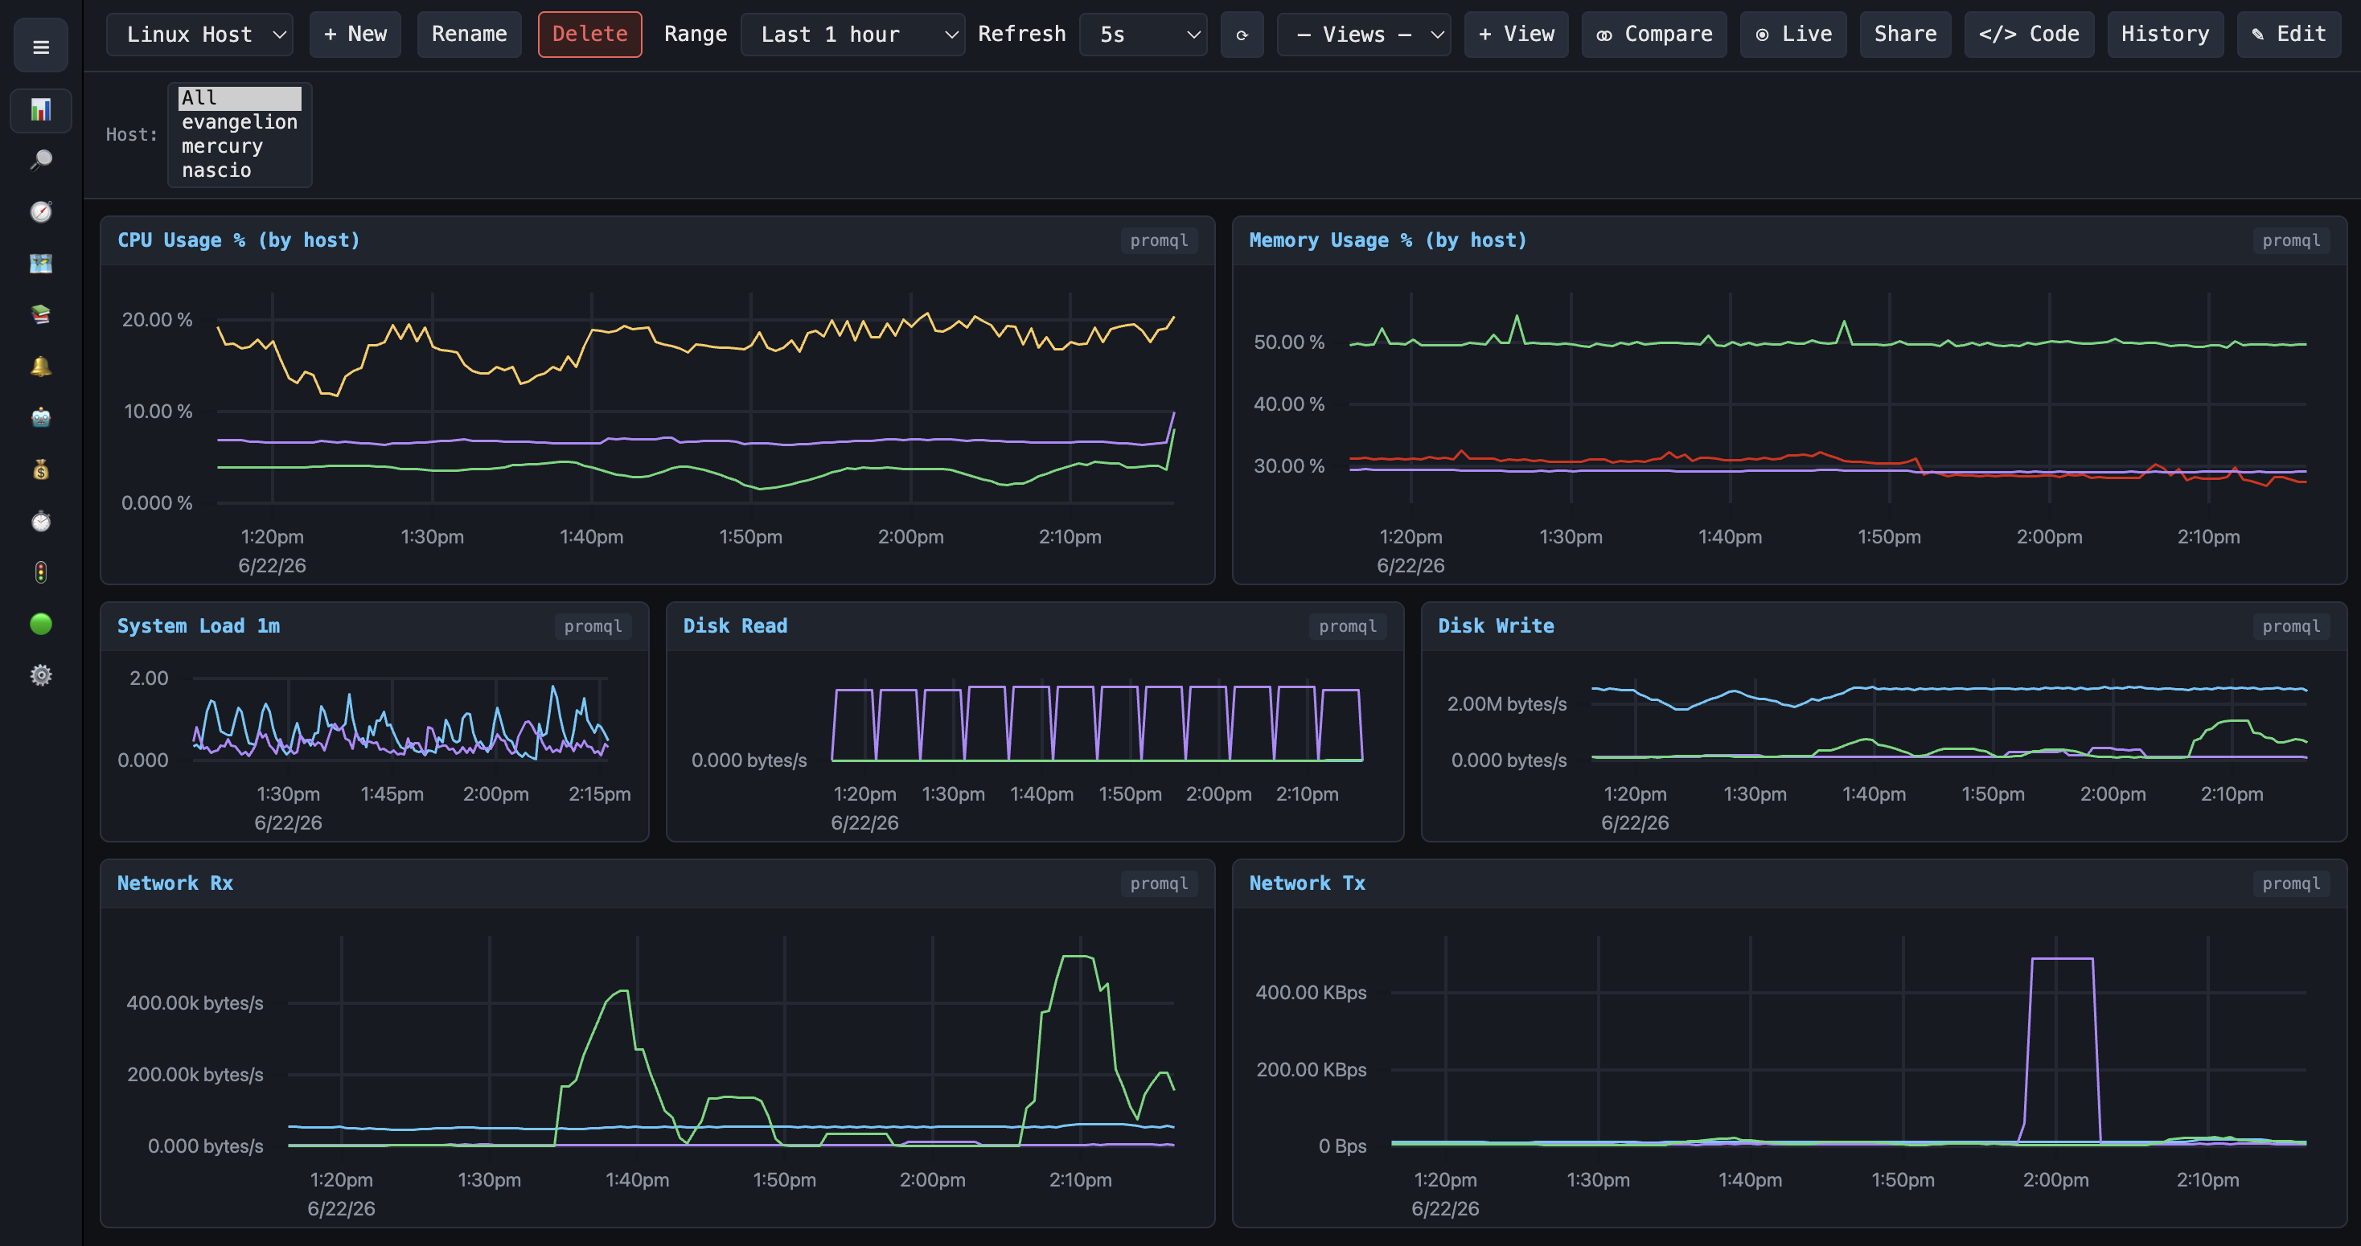Open the gear settings icon
2361x1246 pixels.
(40, 675)
